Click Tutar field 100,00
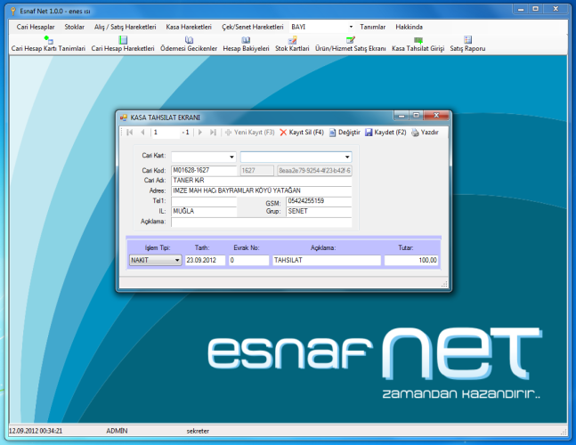The width and height of the screenshot is (576, 445). click(411, 260)
